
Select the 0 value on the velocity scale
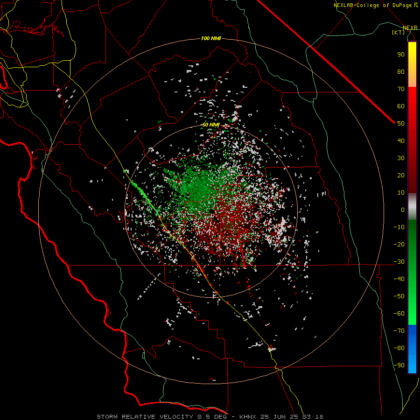(403, 210)
